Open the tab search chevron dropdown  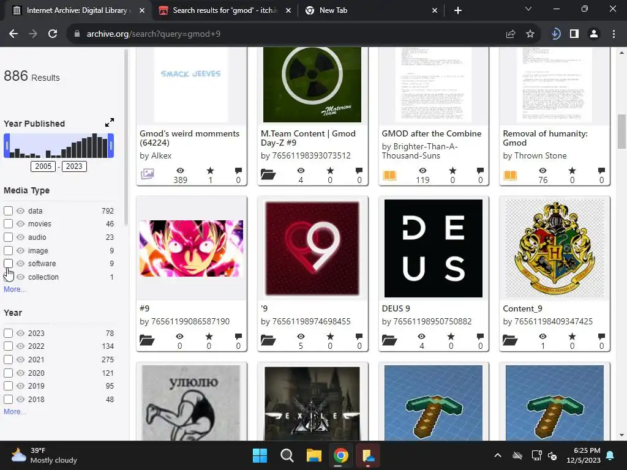[x=528, y=9]
